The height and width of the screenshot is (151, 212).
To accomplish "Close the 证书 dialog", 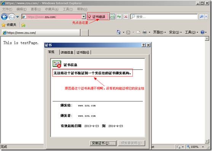I will point(148,45).
